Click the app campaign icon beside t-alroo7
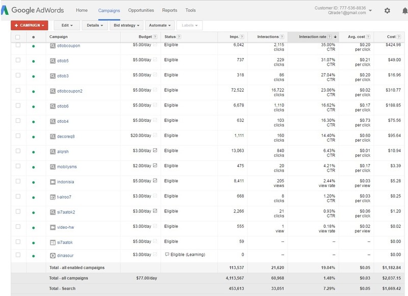 (53, 197)
